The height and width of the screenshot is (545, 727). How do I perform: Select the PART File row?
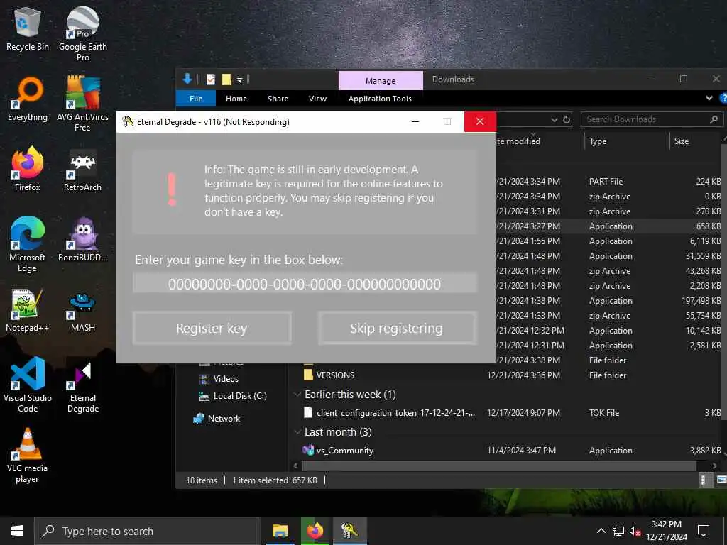pos(608,181)
